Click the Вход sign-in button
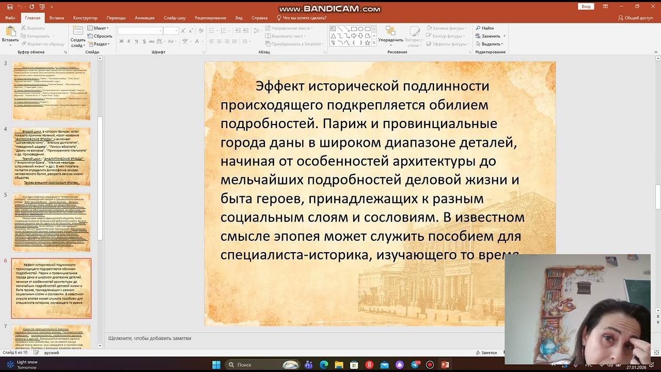Image resolution: width=661 pixels, height=372 pixels. click(x=586, y=7)
